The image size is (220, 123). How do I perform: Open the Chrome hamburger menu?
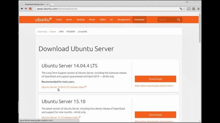[198, 9]
